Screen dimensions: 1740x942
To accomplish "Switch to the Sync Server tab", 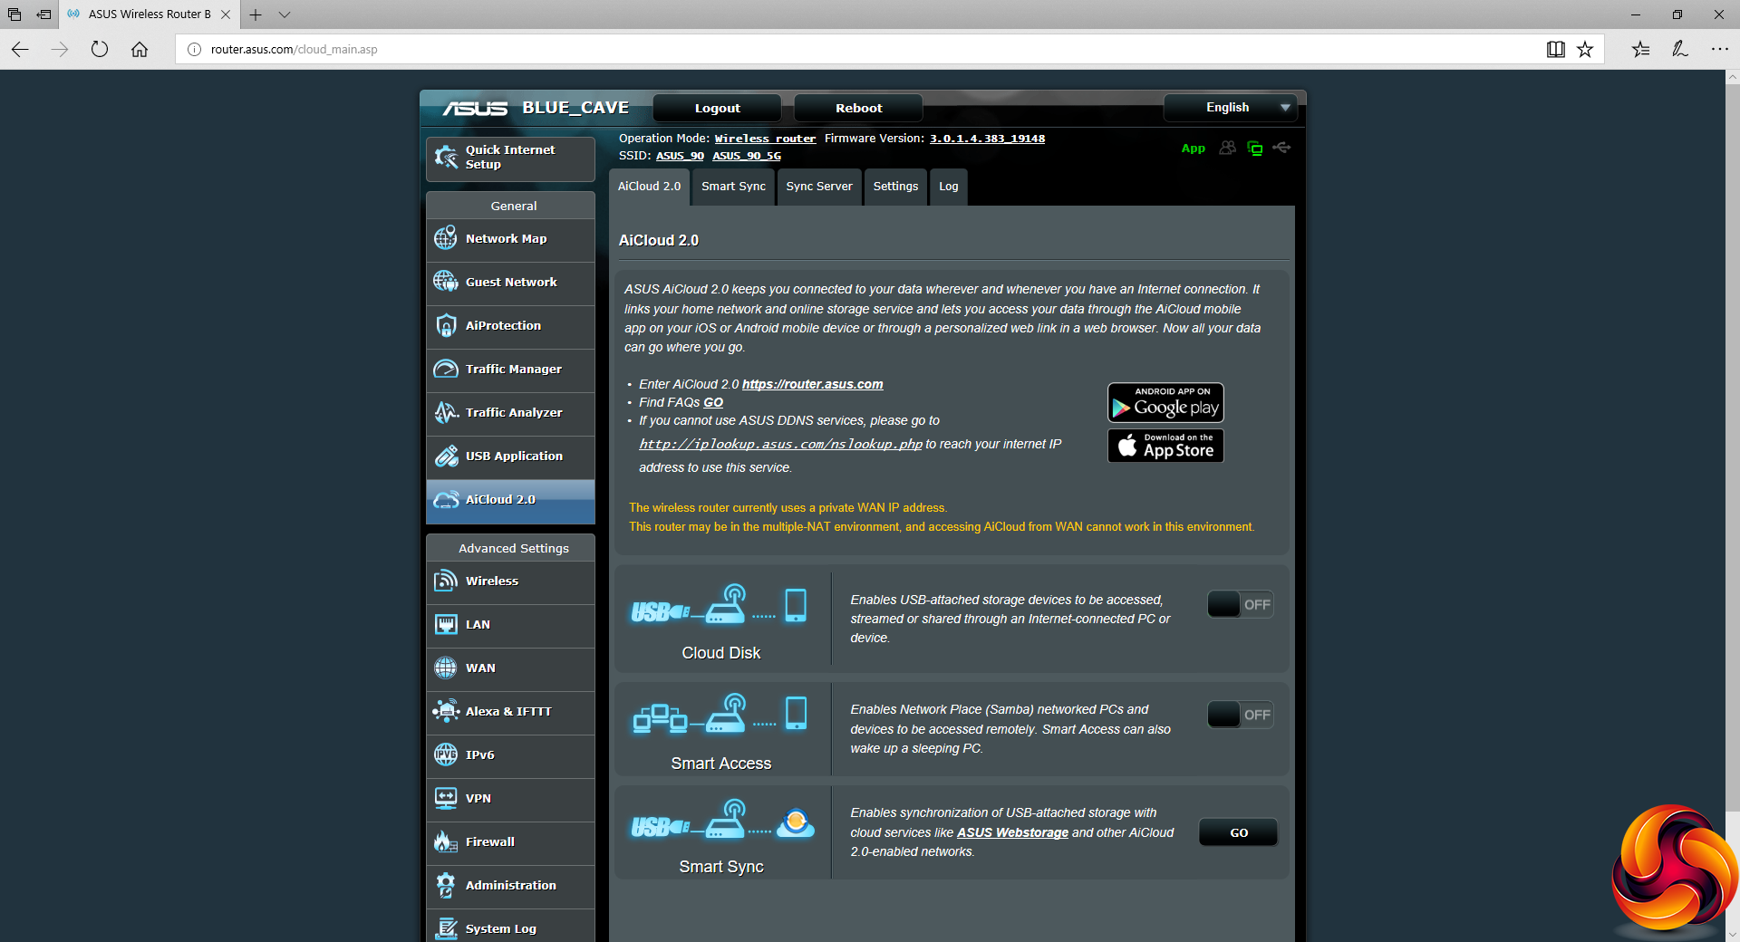I will pos(819,187).
